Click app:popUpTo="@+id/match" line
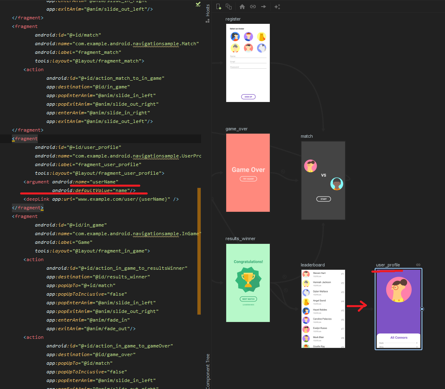The width and height of the screenshot is (445, 389). 81,285
